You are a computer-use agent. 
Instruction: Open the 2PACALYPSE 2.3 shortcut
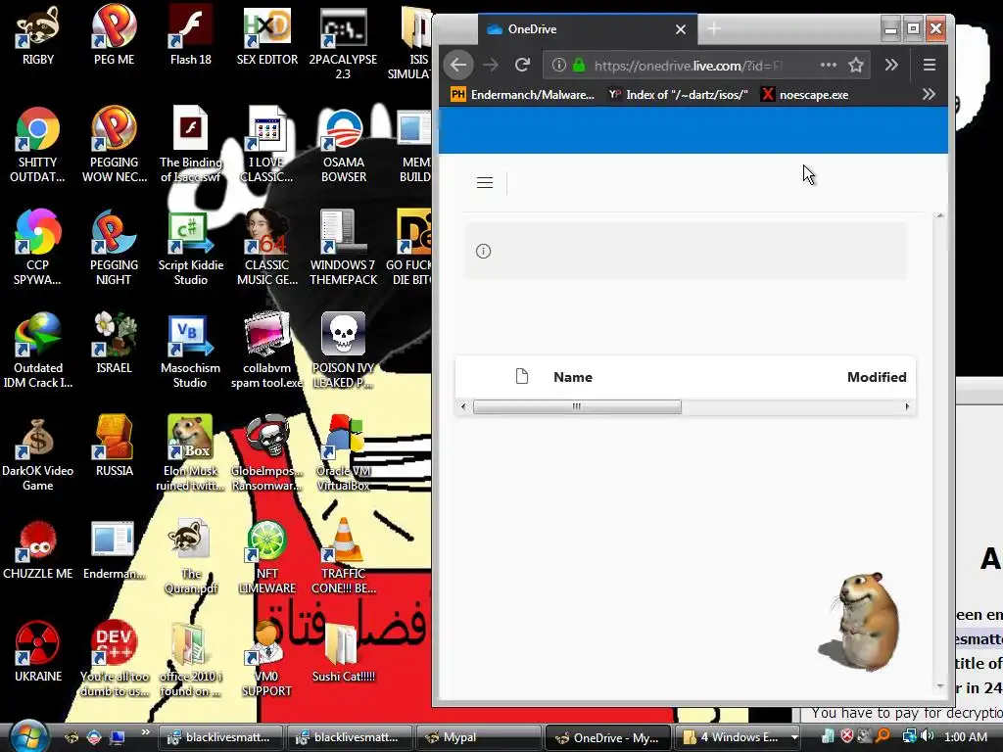pyautogui.click(x=343, y=43)
